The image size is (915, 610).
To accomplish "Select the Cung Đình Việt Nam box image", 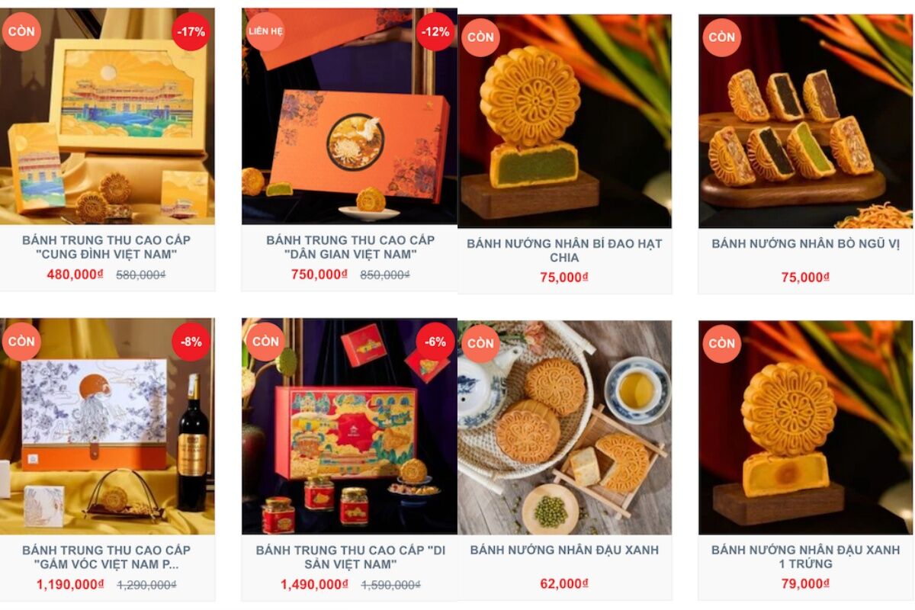I will coord(107,116).
